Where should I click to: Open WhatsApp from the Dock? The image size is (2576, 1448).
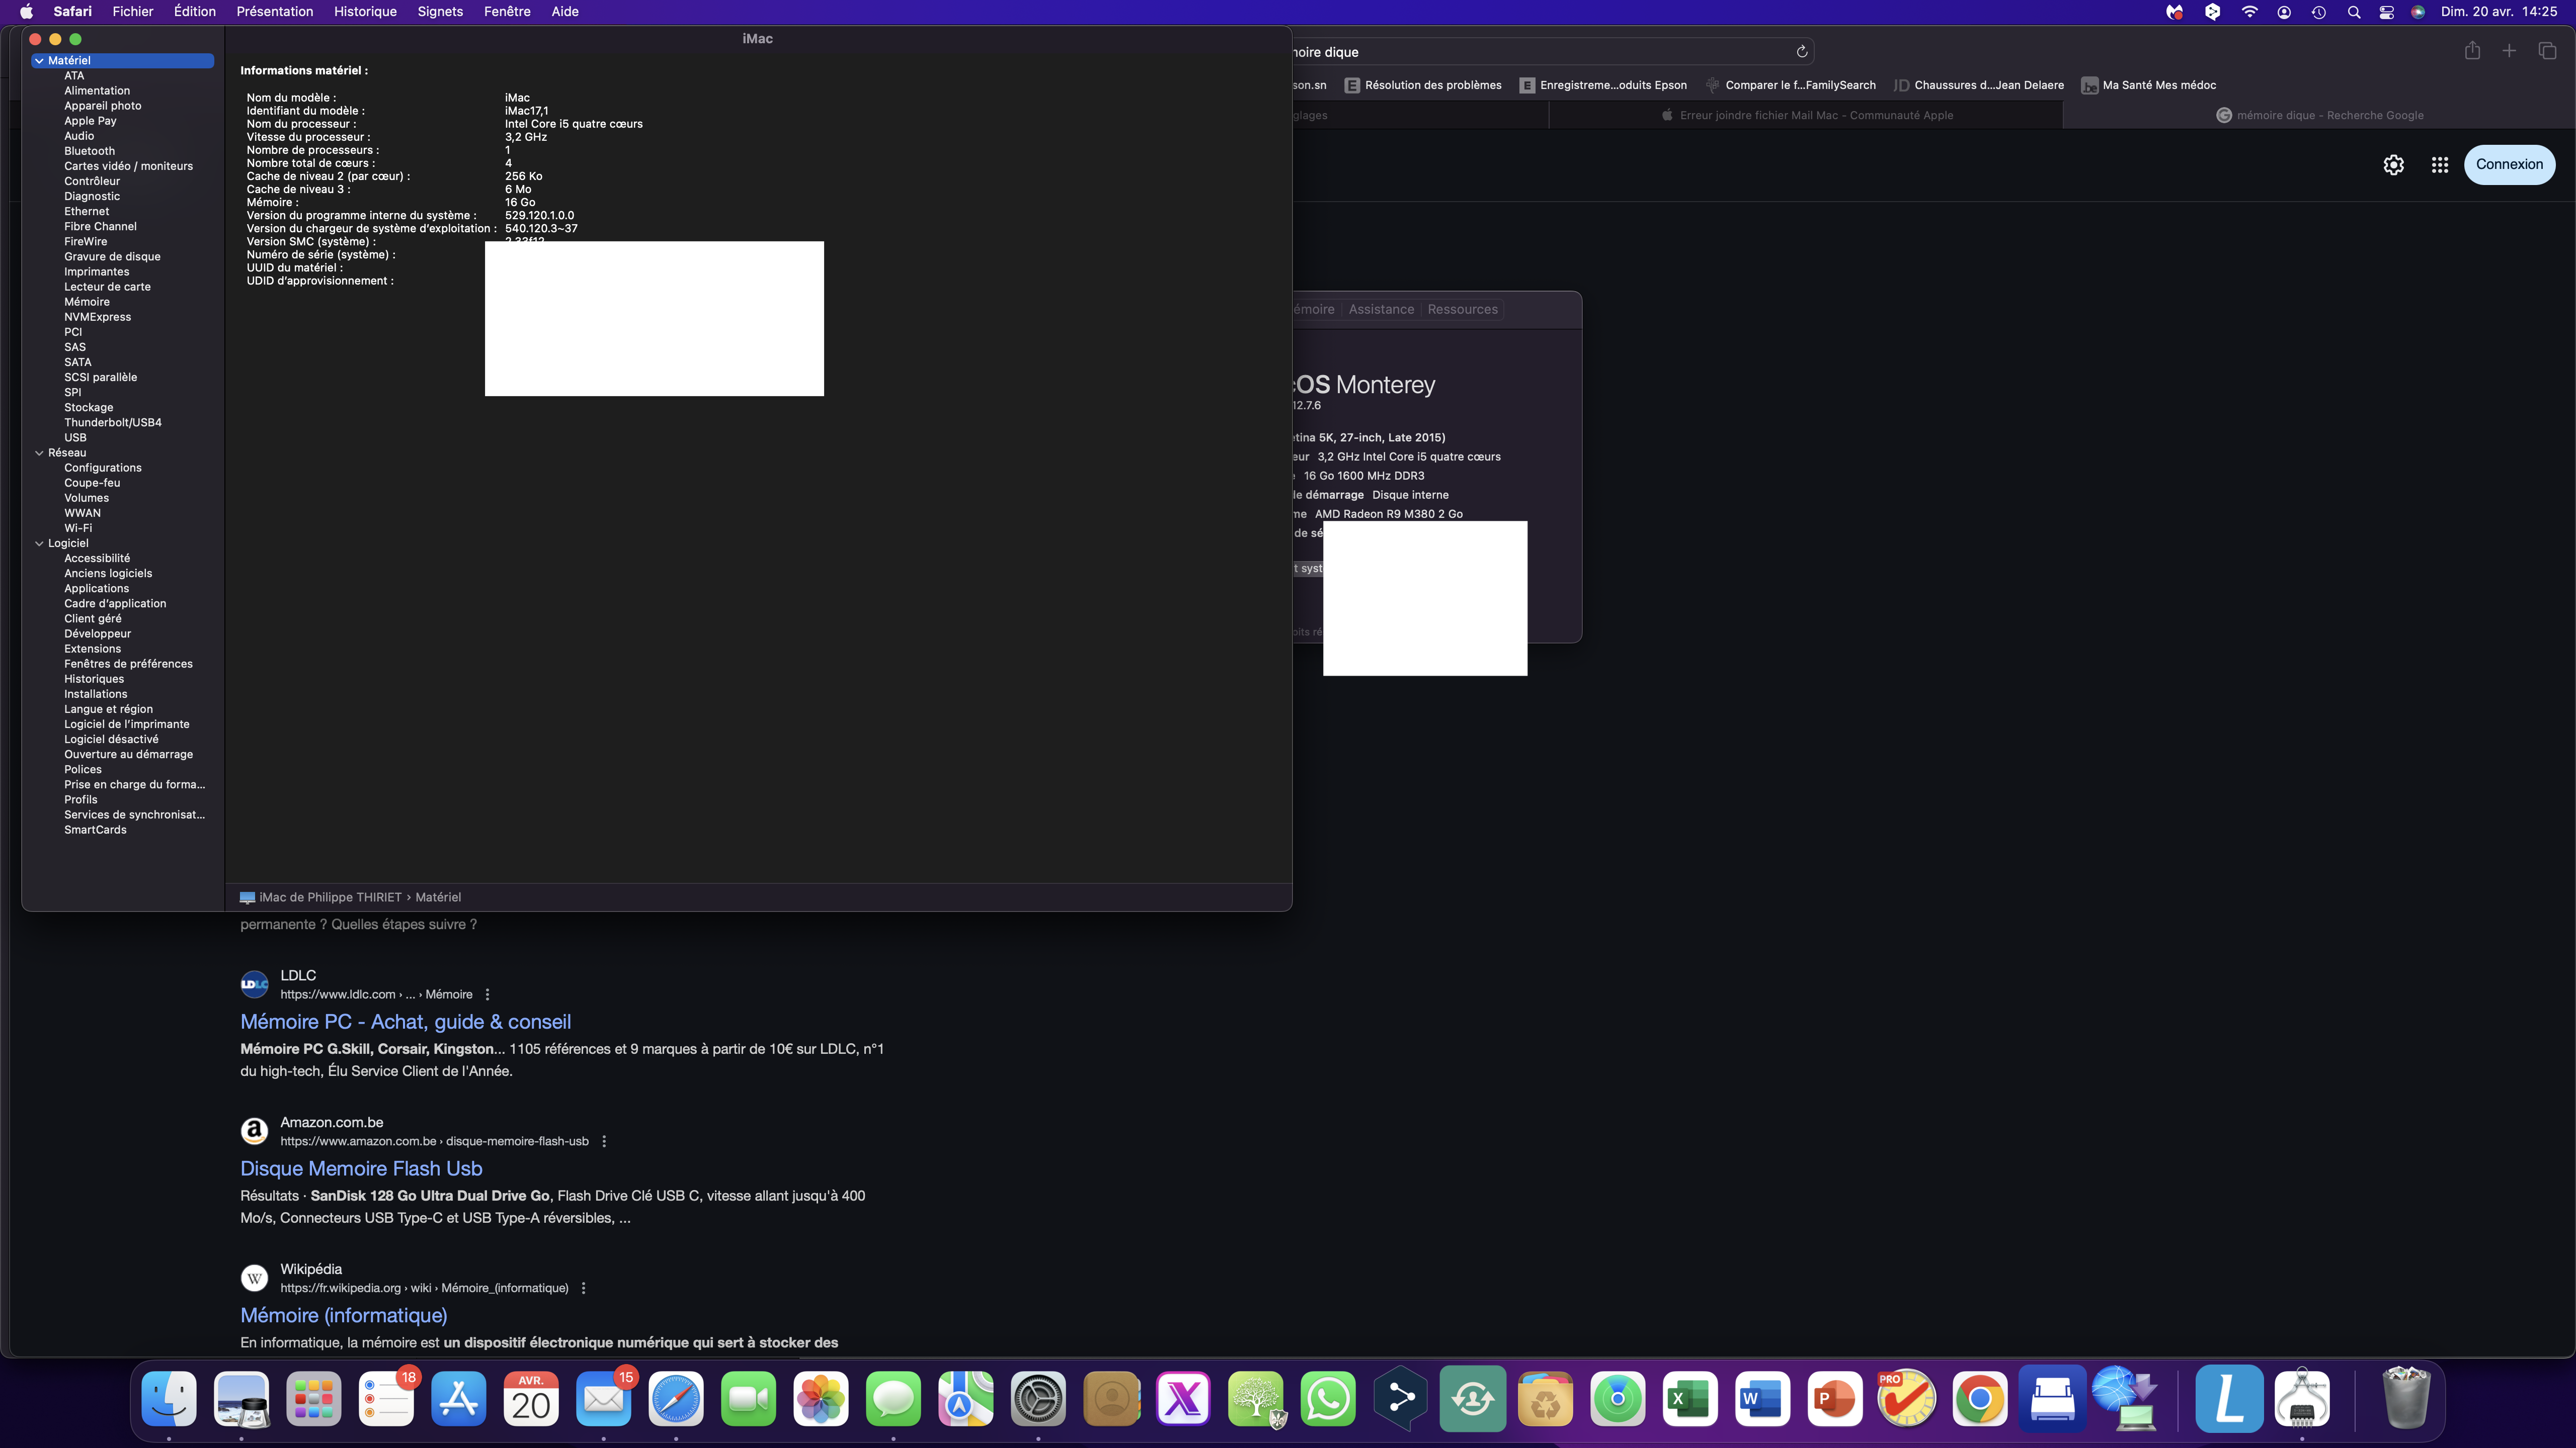coord(1327,1398)
